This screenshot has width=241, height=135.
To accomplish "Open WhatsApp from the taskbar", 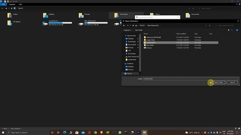I will tap(120, 132).
